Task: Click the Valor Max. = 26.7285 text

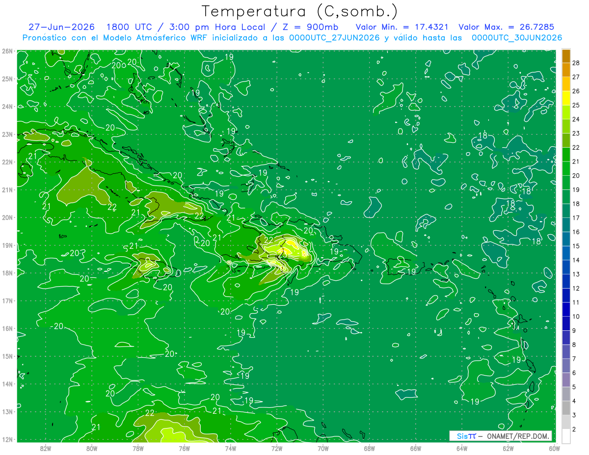Action: click(x=506, y=27)
